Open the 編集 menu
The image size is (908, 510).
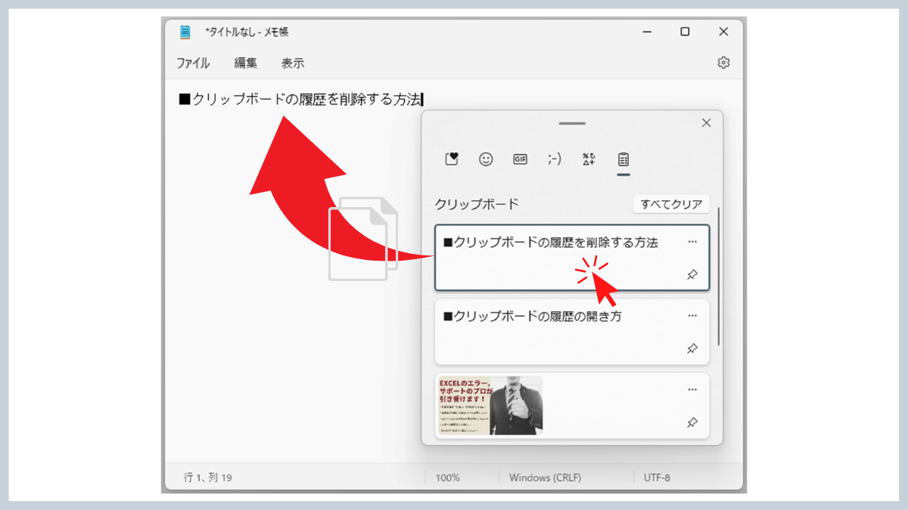click(x=245, y=63)
